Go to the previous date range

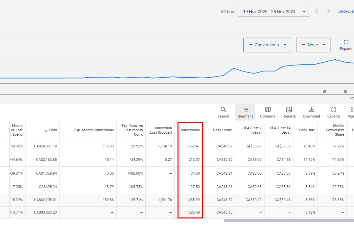(x=317, y=11)
